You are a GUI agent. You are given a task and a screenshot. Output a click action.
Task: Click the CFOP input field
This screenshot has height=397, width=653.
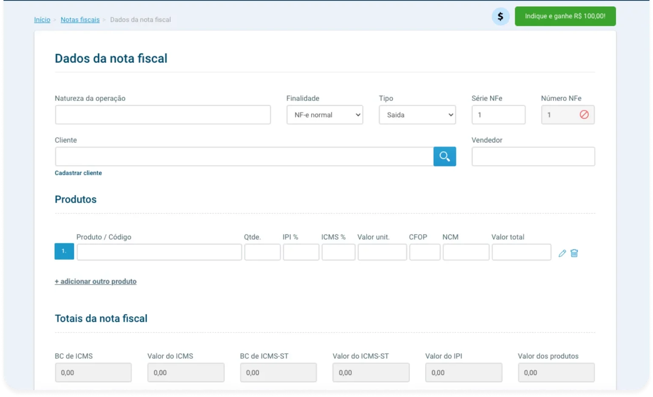(424, 252)
